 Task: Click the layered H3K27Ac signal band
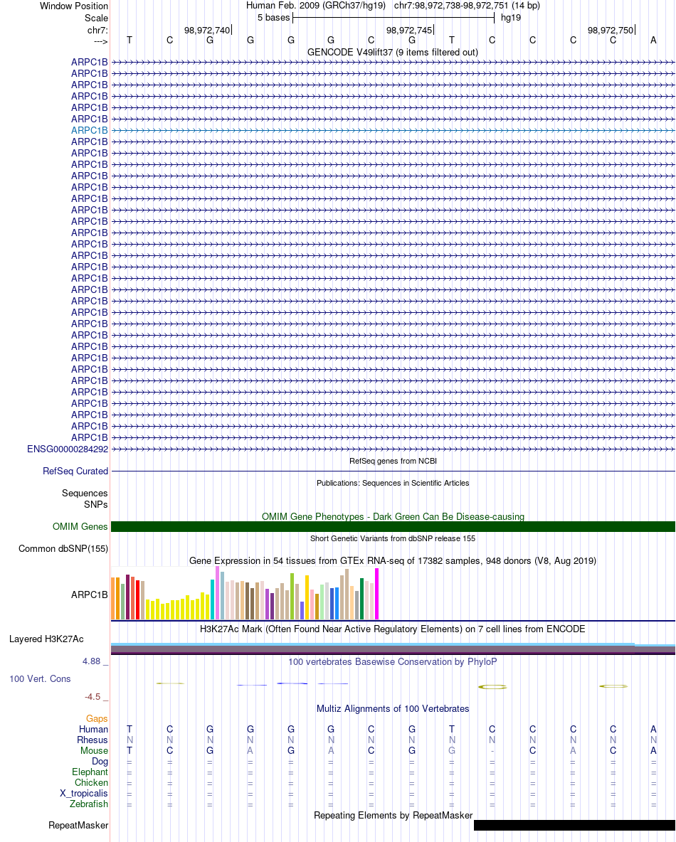pos(393,649)
